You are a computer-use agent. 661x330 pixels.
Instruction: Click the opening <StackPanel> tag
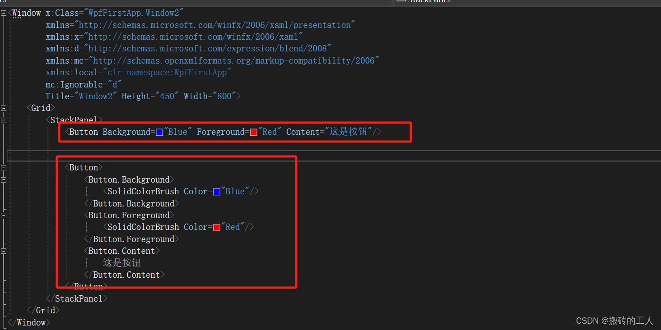pyautogui.click(x=74, y=120)
